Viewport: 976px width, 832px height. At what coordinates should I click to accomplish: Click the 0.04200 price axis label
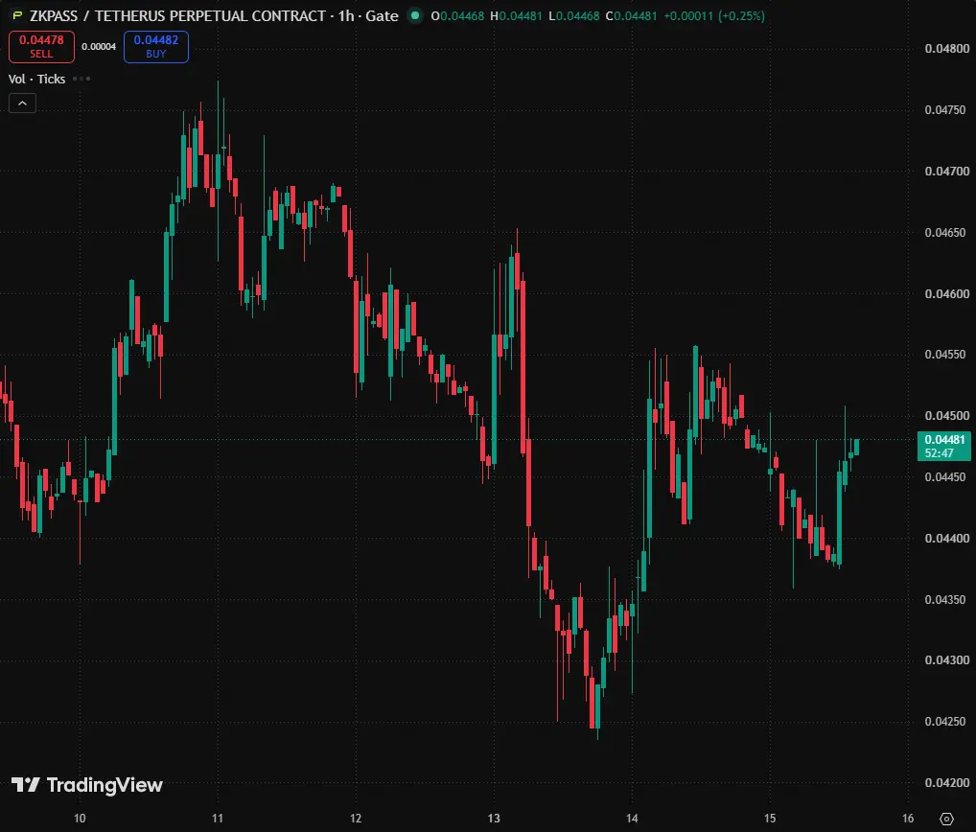tap(946, 783)
